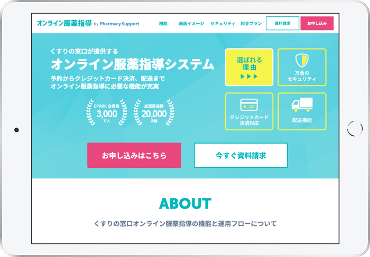
Task: Open the 画面イメージ menu item
Action: pyautogui.click(x=191, y=24)
